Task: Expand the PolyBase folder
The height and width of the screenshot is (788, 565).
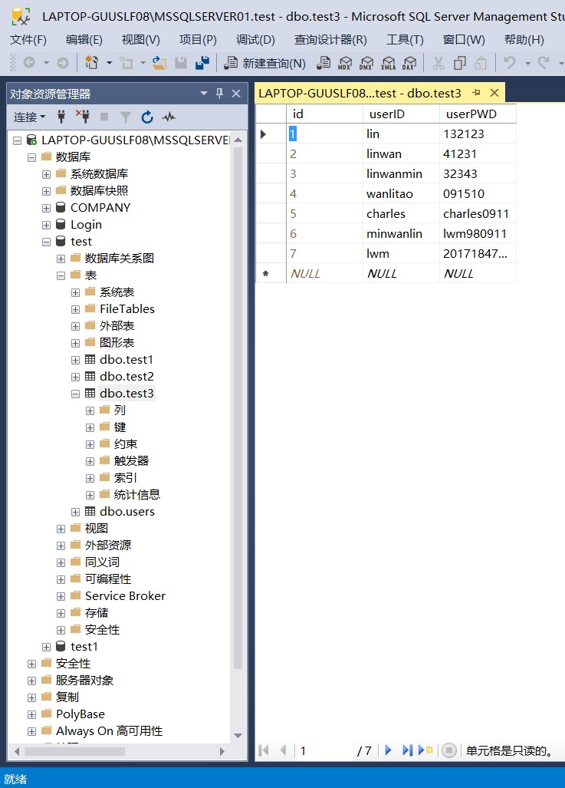Action: tap(31, 714)
